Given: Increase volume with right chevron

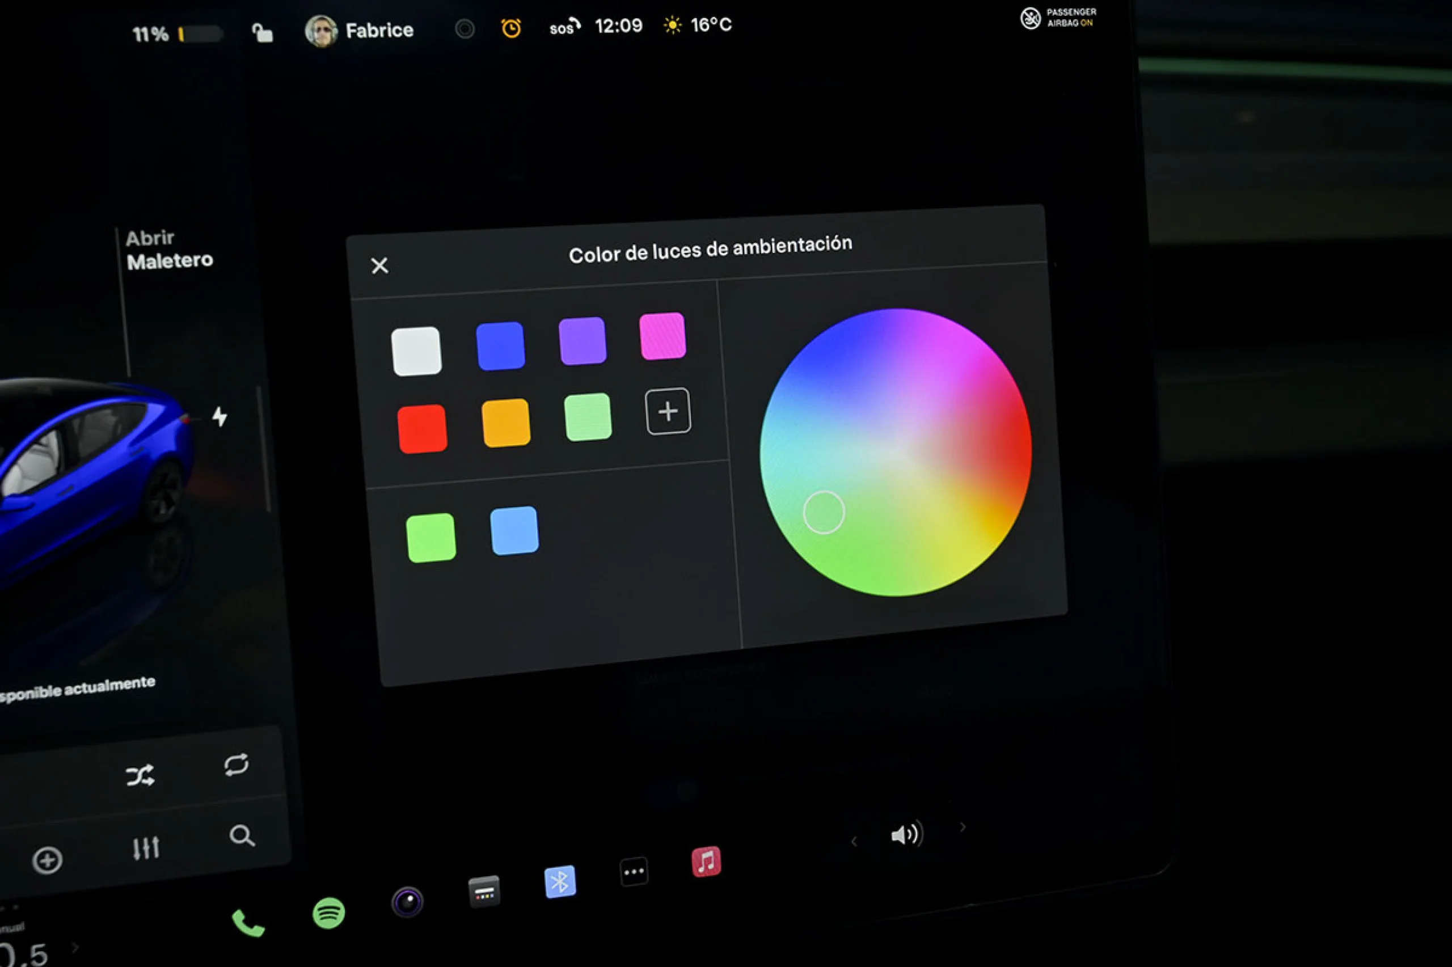Looking at the screenshot, I should point(963,827).
